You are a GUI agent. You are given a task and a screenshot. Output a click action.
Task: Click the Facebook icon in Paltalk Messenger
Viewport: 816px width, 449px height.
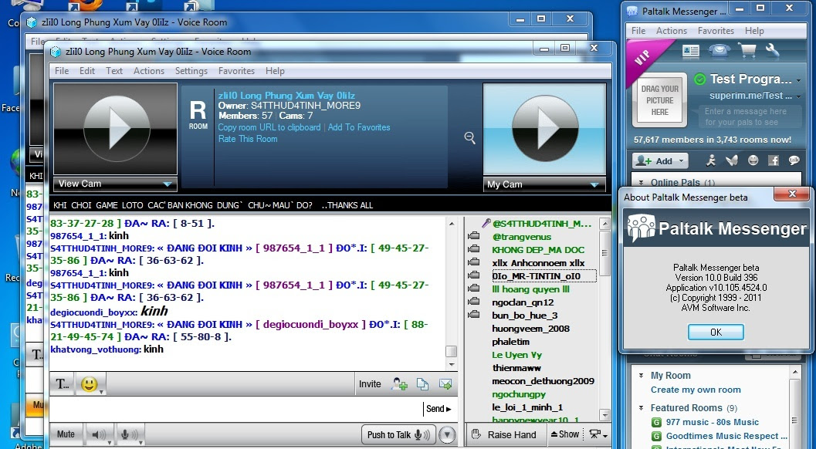[x=774, y=160]
